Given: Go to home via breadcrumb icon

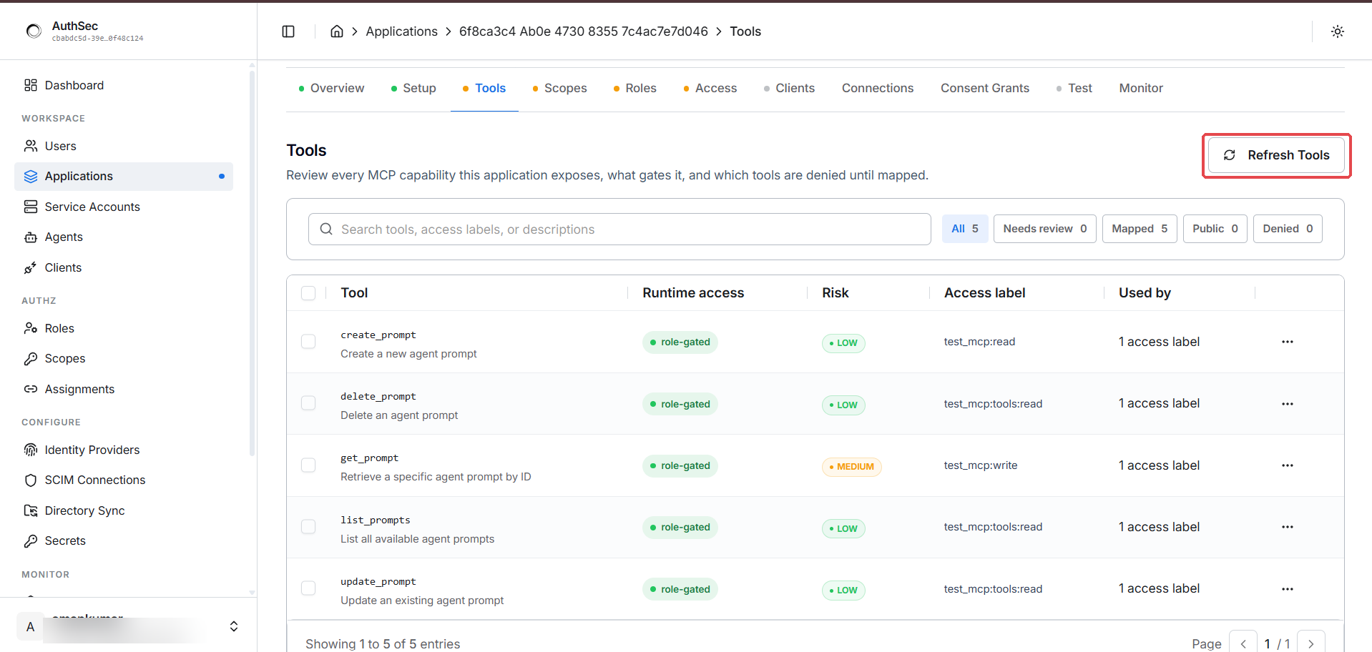Looking at the screenshot, I should (x=337, y=31).
